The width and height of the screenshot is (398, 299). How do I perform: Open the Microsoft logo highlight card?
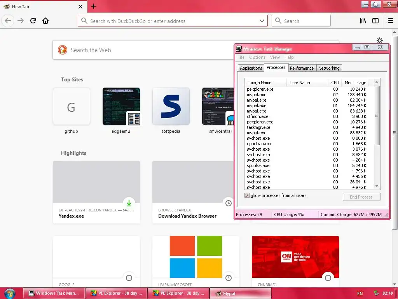pos(196,262)
